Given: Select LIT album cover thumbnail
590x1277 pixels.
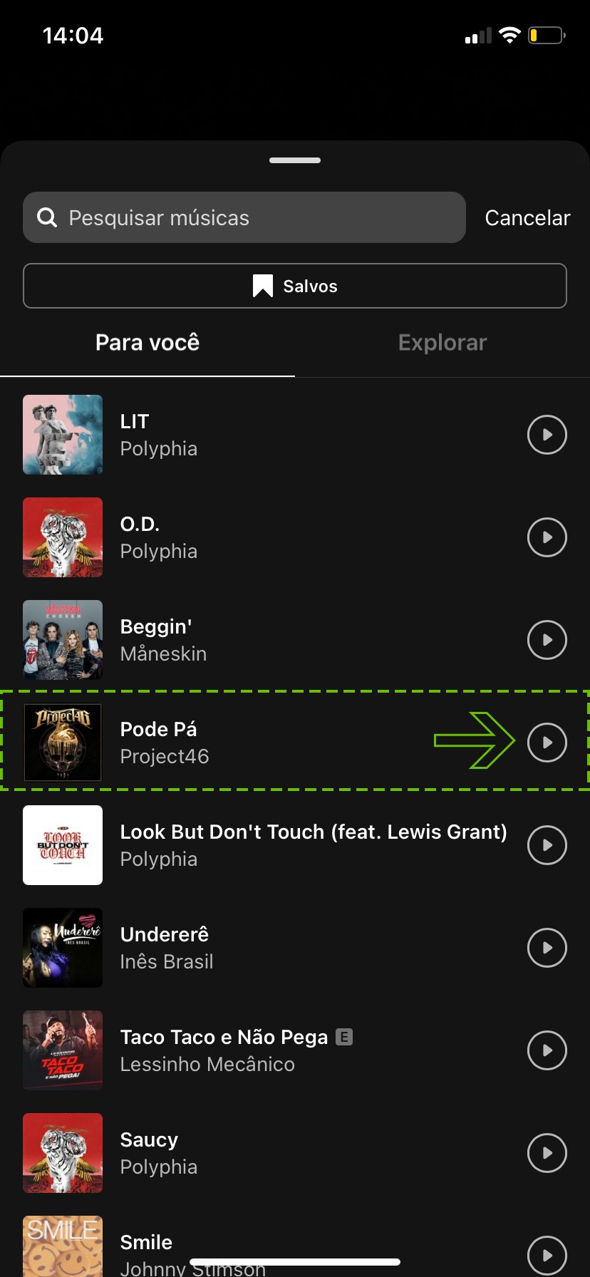Looking at the screenshot, I should [63, 435].
